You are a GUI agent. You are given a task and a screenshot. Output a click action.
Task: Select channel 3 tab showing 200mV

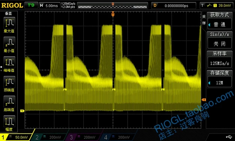click(83, 137)
